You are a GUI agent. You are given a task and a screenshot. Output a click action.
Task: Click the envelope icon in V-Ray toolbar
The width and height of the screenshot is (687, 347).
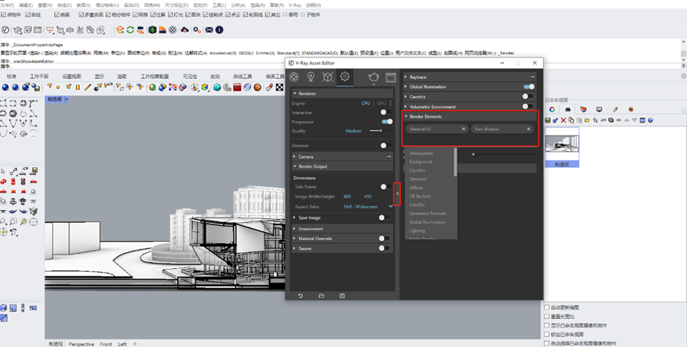click(x=209, y=30)
